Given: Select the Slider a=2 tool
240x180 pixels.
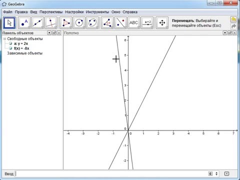Looking at the screenshot, I should pyautogui.click(x=147, y=22).
